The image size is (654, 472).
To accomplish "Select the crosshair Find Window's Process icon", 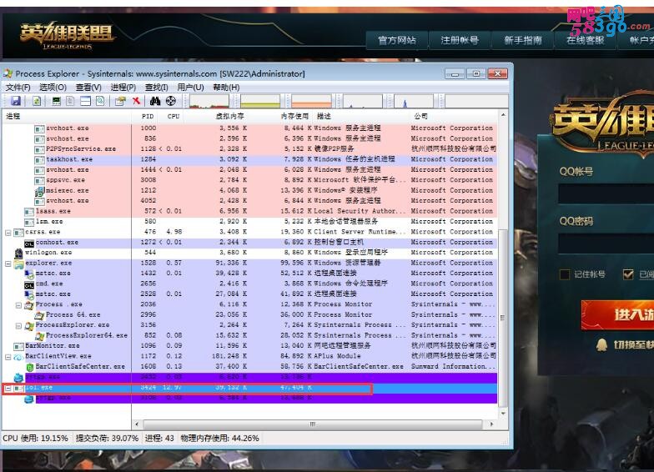I will click(170, 101).
